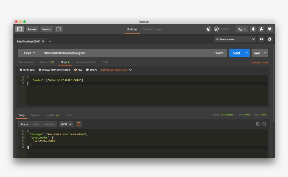Open the response Body tab
The image size is (288, 177).
click(21, 115)
